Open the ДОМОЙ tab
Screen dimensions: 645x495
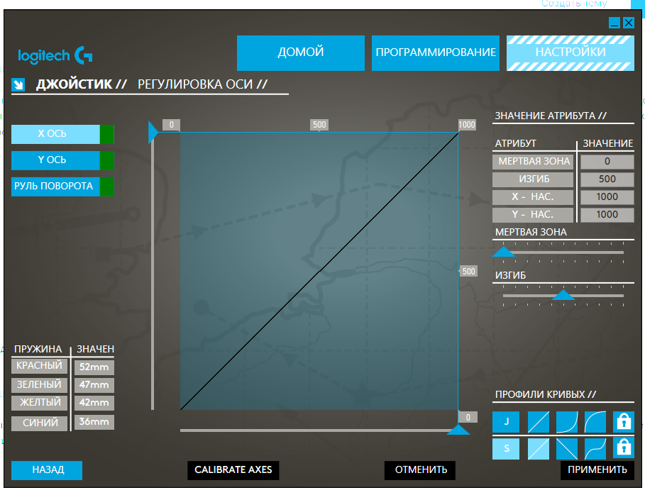(x=301, y=52)
